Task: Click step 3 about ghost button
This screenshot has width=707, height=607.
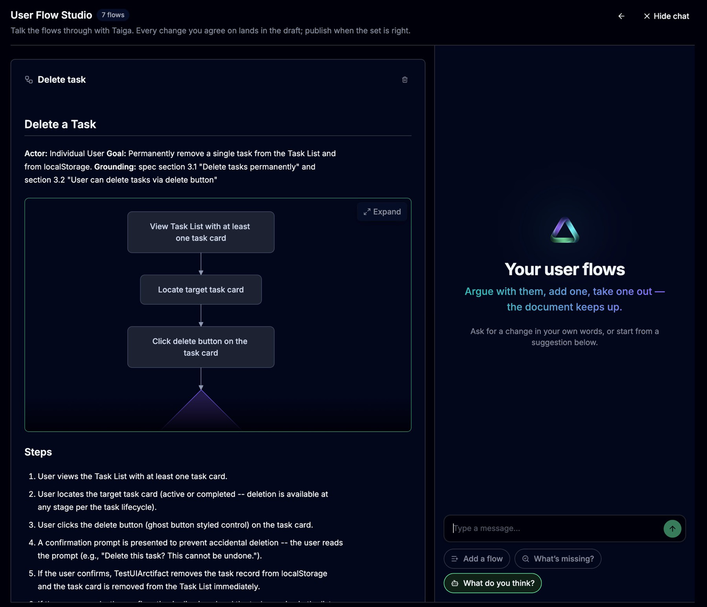Action: [175, 525]
